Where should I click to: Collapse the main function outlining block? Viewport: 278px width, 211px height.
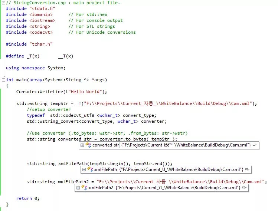(x=3, y=80)
